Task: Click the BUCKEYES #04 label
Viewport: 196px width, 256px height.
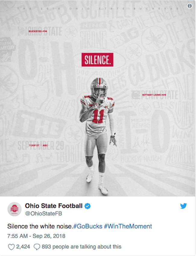Action: pyautogui.click(x=38, y=31)
